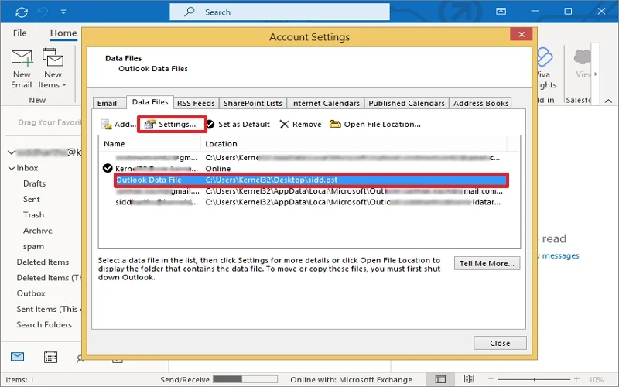The height and width of the screenshot is (387, 619).
Task: Click the Search box in the title bar
Action: click(x=279, y=12)
